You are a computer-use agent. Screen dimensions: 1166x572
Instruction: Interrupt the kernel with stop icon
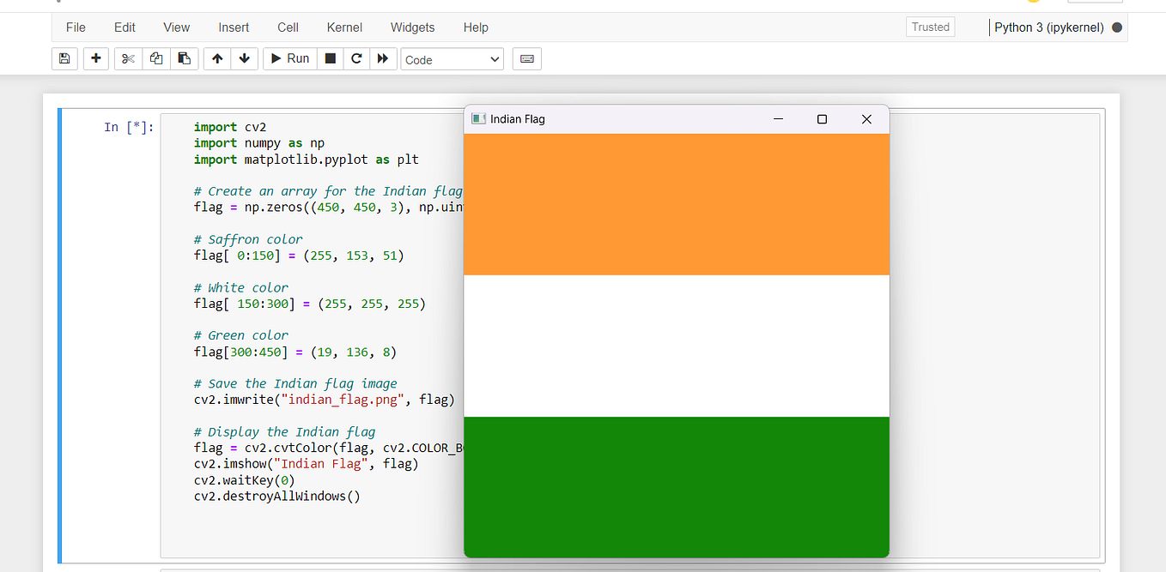pyautogui.click(x=330, y=58)
